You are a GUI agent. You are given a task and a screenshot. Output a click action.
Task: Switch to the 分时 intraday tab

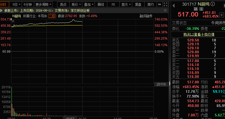pos(4,4)
